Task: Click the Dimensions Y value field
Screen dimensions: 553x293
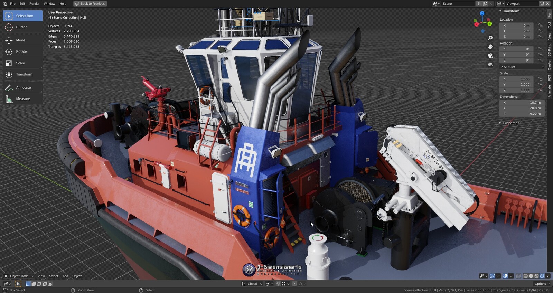Action: [x=522, y=108]
